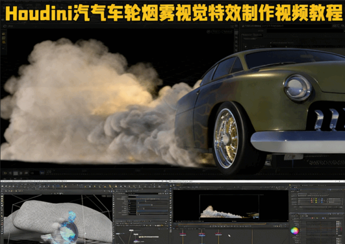This screenshot has height=244, width=345.
Task: Select the leftmost red node in the compositing graph
Action: [x=183, y=234]
